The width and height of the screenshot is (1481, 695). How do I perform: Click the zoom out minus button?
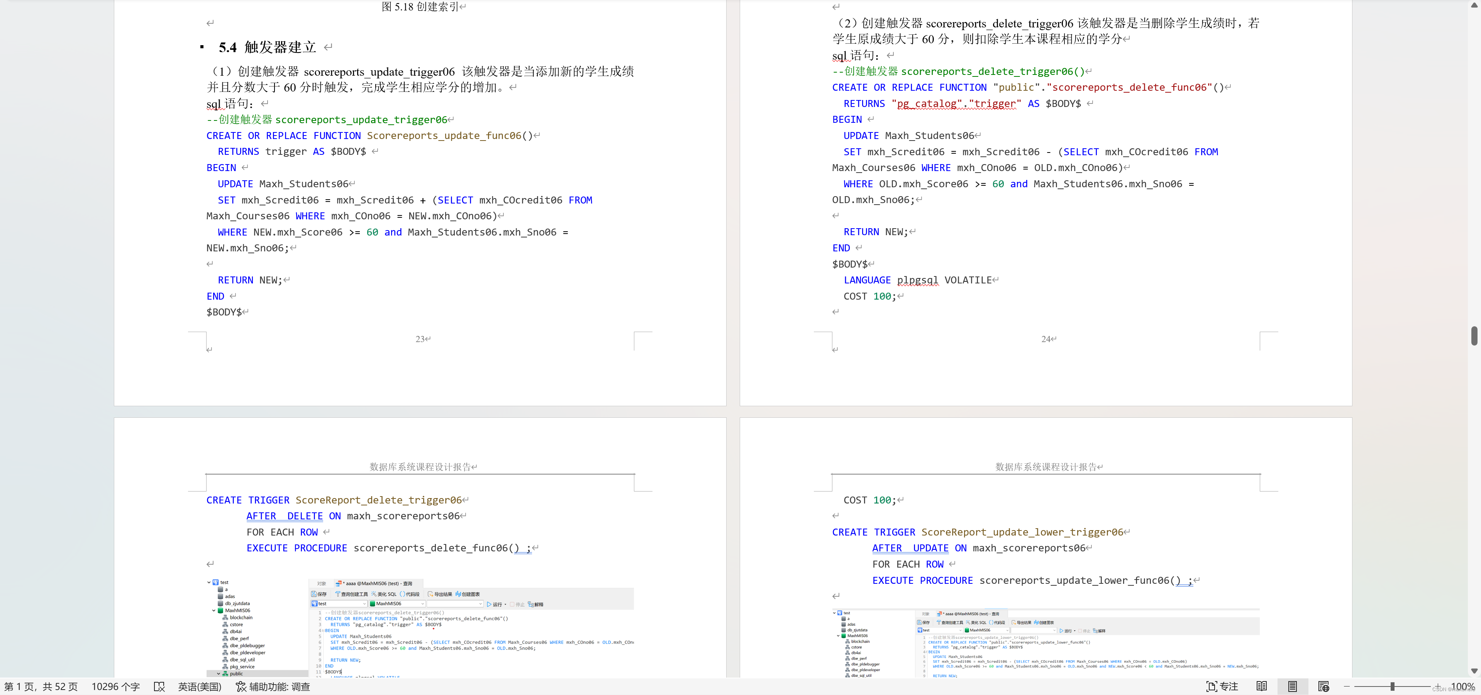[1347, 687]
